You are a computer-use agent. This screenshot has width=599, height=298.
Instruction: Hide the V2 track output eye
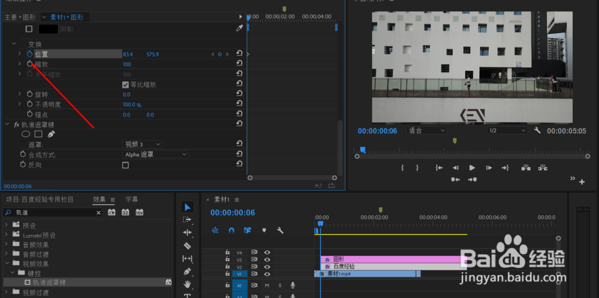coord(267,267)
